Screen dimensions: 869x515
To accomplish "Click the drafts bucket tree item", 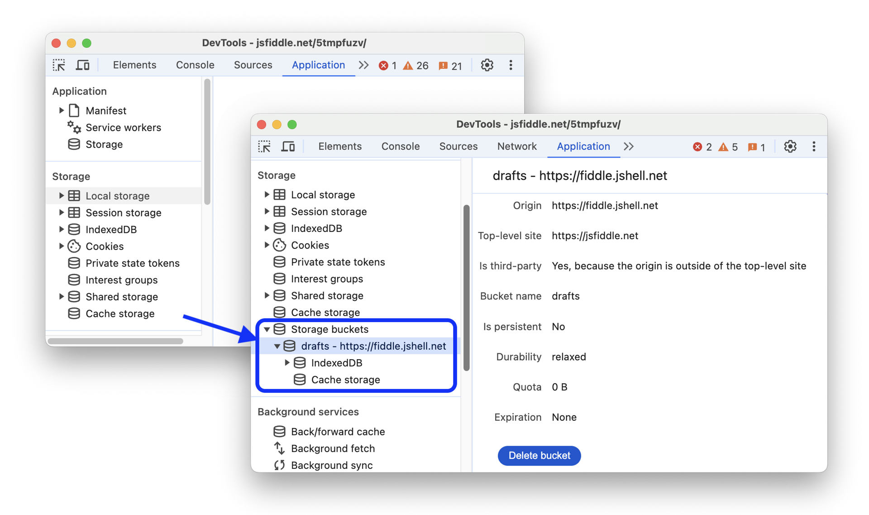I will (x=372, y=346).
